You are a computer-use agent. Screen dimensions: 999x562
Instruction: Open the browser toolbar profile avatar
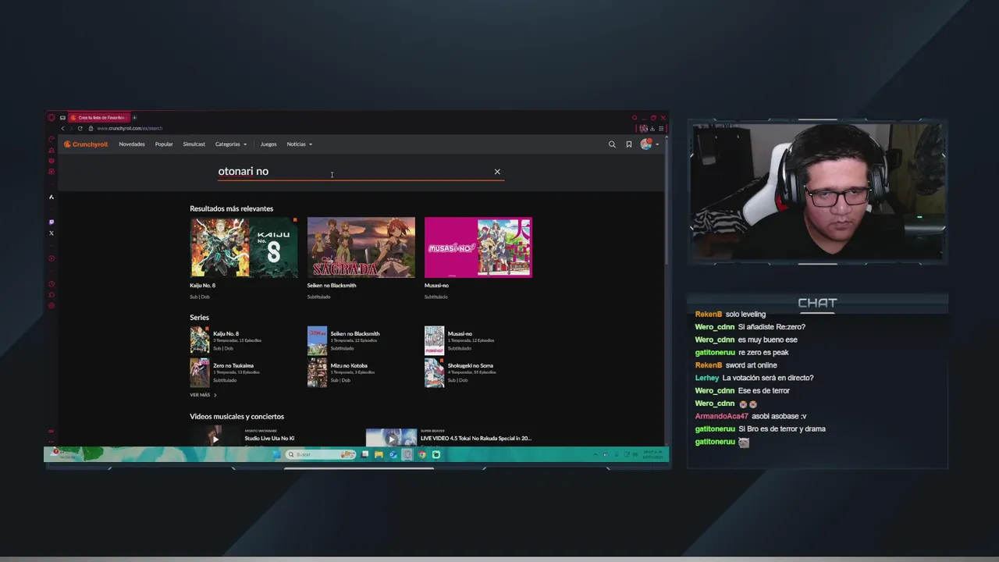coord(643,128)
